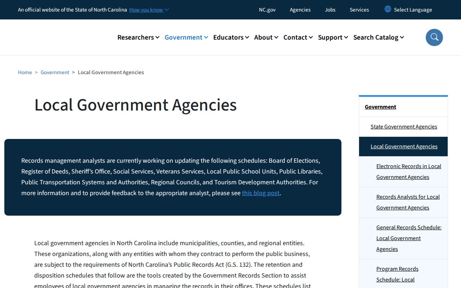
Task: Select Local Government Agencies in the sidebar
Action: [x=404, y=147]
